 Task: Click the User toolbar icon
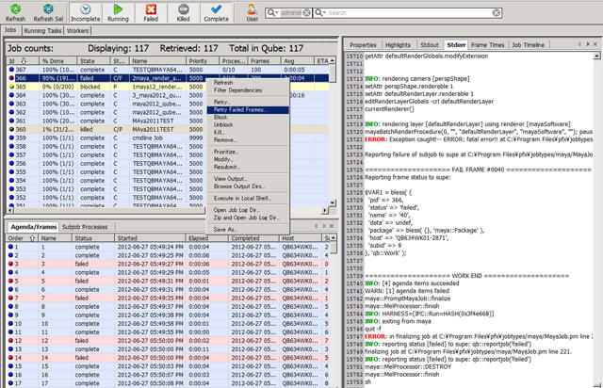pyautogui.click(x=252, y=12)
